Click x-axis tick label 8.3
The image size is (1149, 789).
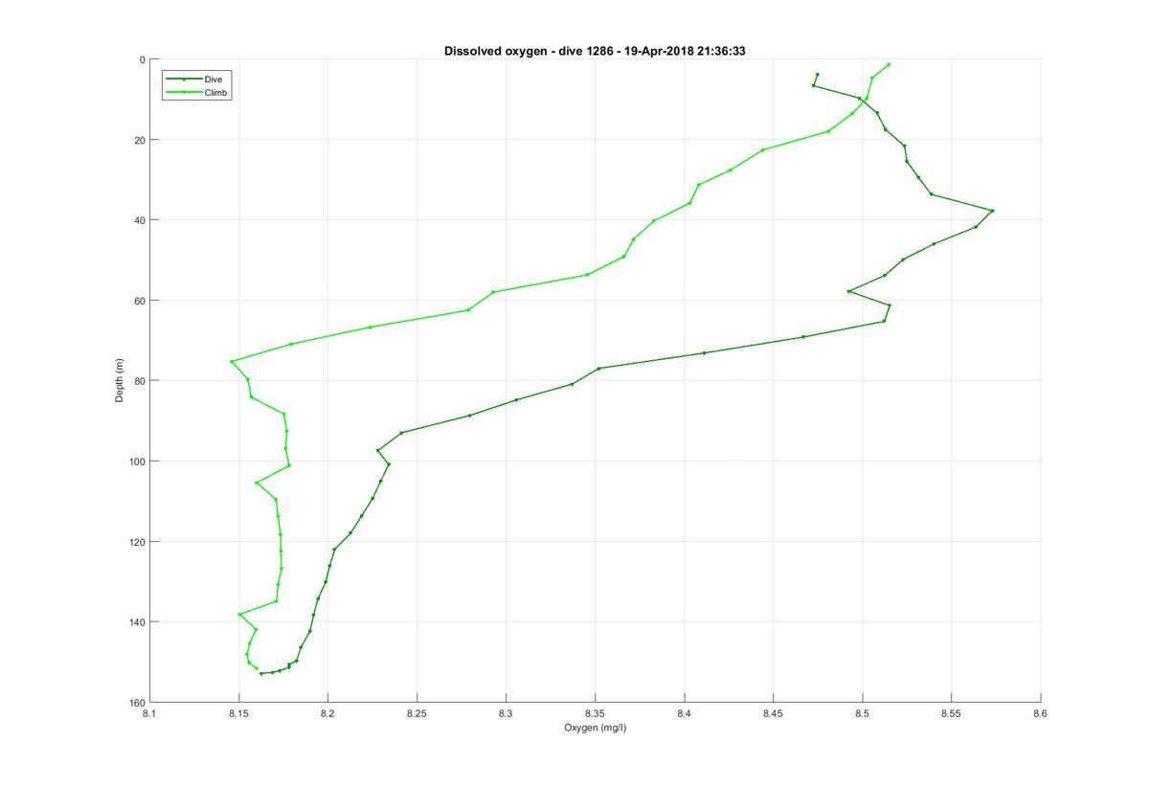(x=506, y=713)
